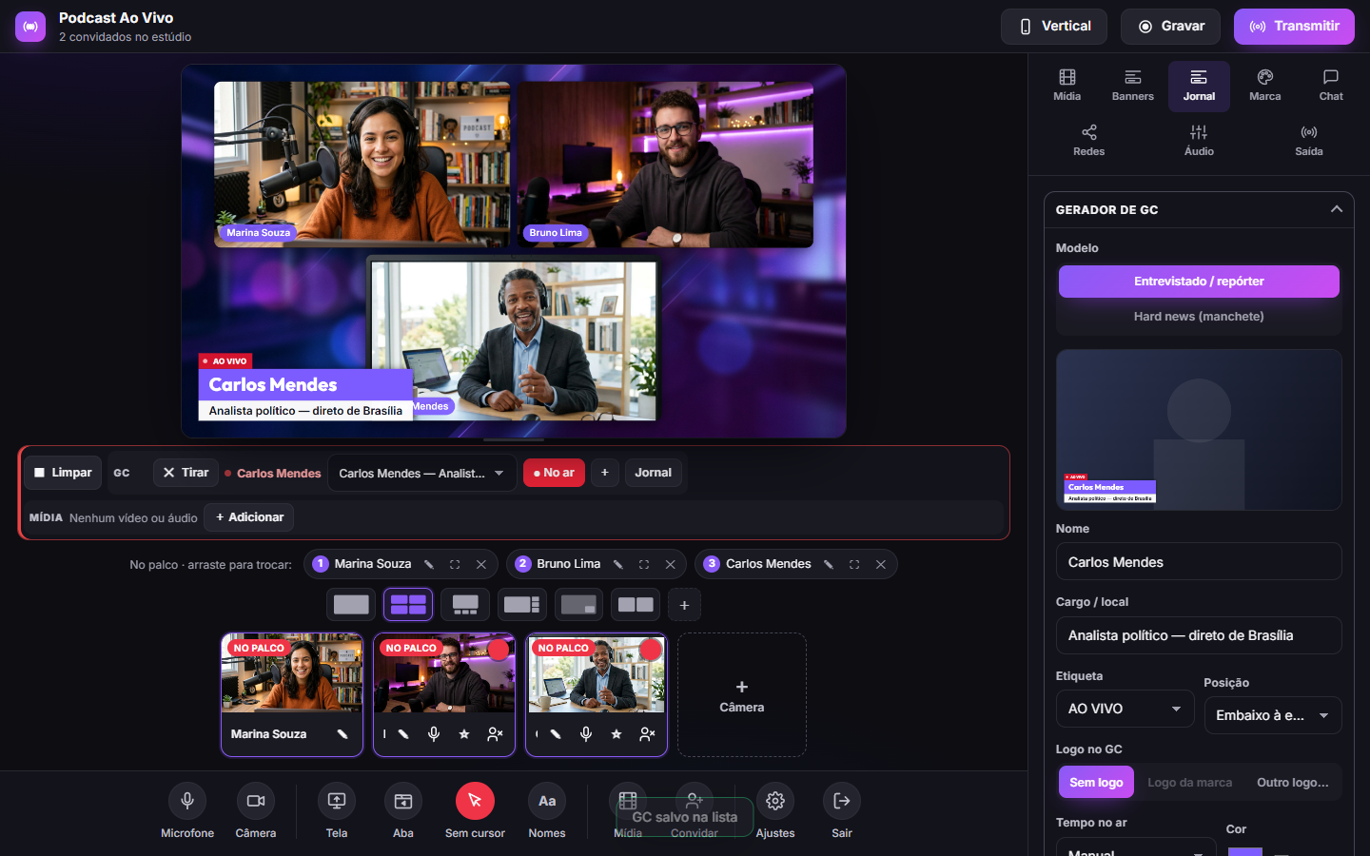This screenshot has width=1370, height=856.
Task: Toggle name labels with the Nomes button
Action: (547, 801)
